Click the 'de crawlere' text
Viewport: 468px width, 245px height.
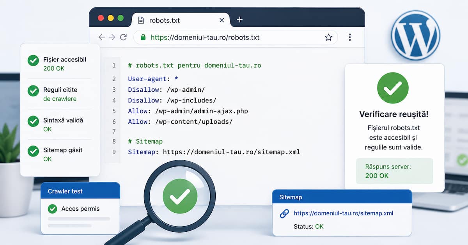pos(60,99)
